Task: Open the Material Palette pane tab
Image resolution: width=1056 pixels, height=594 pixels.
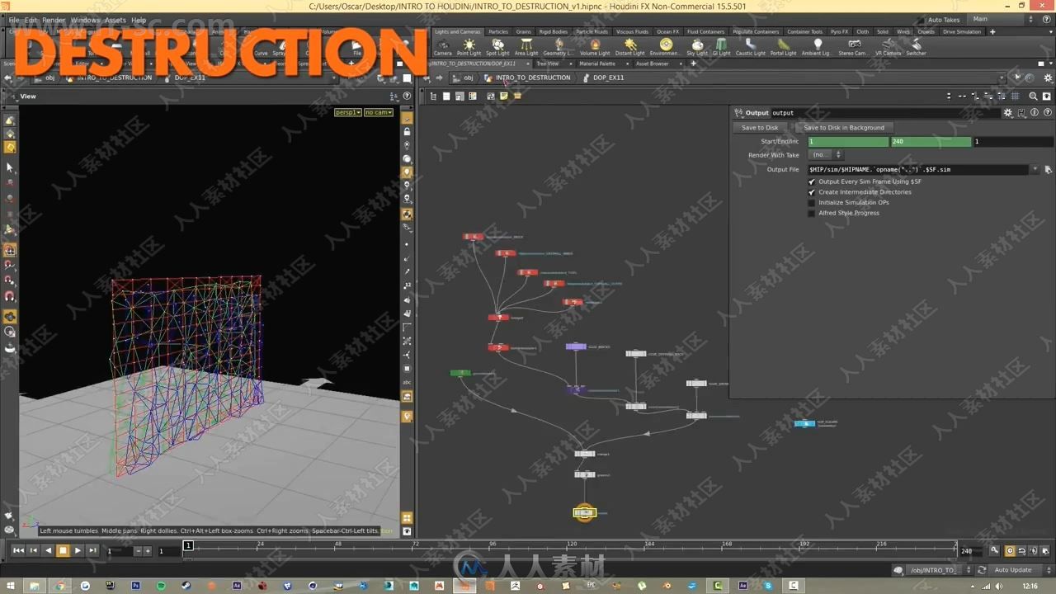Action: tap(596, 64)
